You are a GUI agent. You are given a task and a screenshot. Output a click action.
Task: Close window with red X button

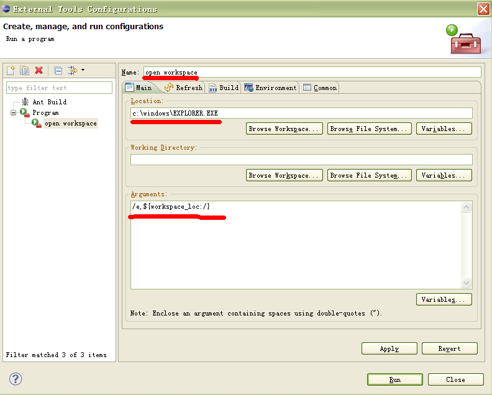point(483,9)
